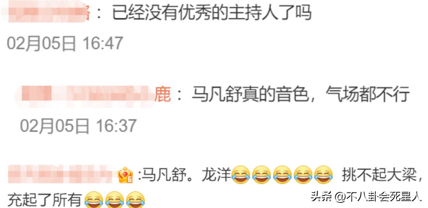
Task: Click the timestamp 02月05日 16:47
Action: (65, 43)
